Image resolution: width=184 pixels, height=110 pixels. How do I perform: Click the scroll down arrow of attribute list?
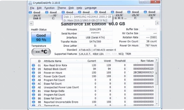[x=157, y=104]
